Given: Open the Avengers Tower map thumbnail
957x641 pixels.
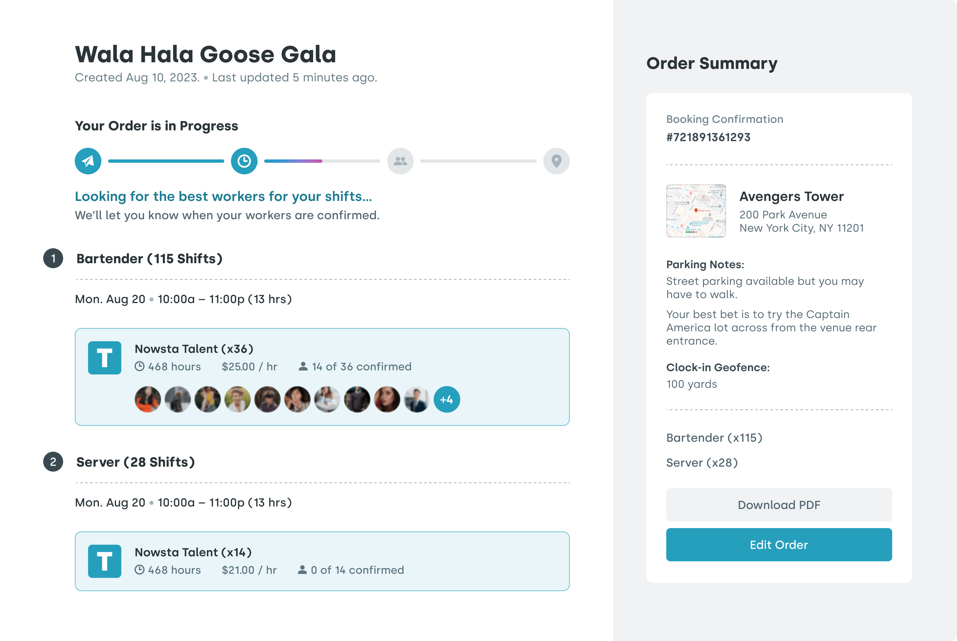Looking at the screenshot, I should pyautogui.click(x=696, y=211).
